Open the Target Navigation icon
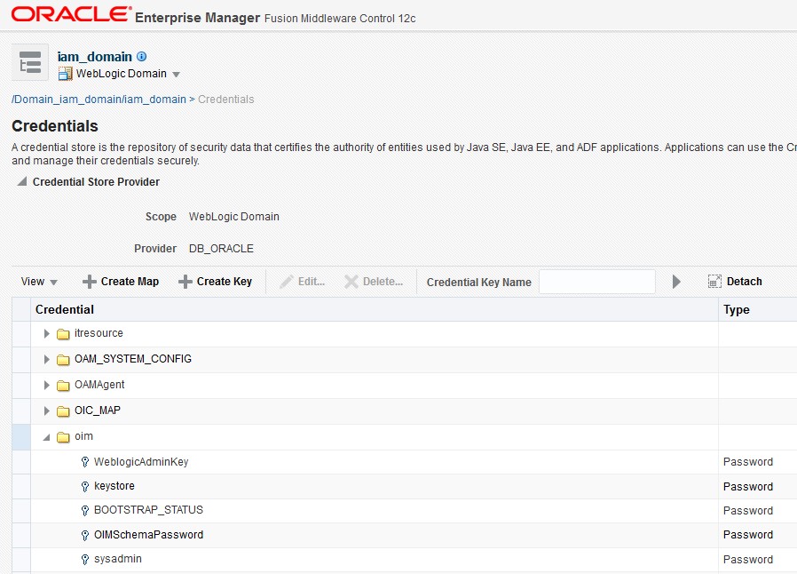 click(x=29, y=62)
